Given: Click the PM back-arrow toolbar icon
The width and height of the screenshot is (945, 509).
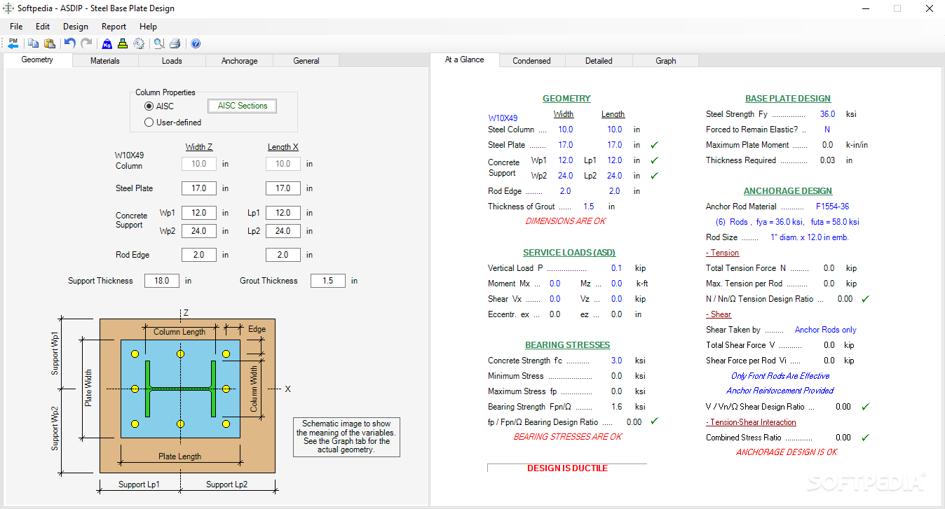Looking at the screenshot, I should (13, 43).
